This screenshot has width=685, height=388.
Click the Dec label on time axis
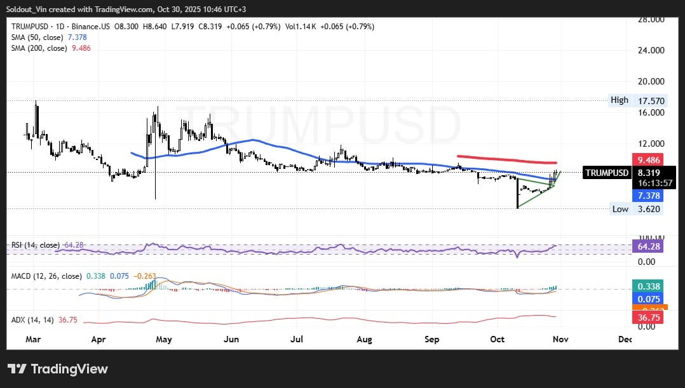tap(625, 340)
